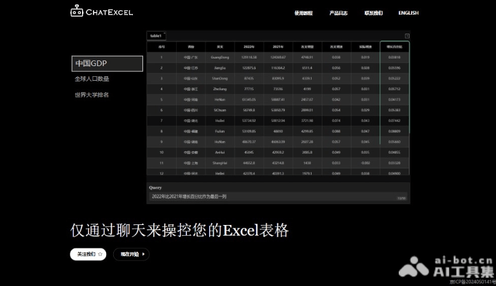Click the last column header 增长百分比
Image resolution: width=496 pixels, height=286 pixels.
pos(394,47)
